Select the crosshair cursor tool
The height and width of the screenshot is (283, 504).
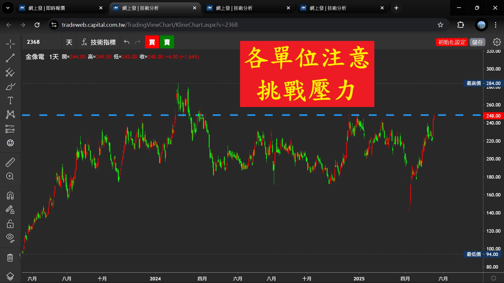coord(10,44)
